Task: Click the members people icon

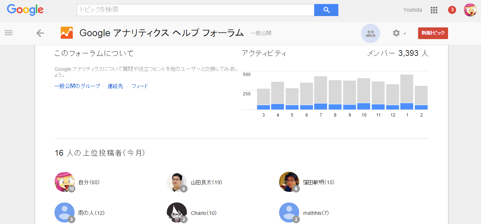Action: pyautogui.click(x=371, y=34)
